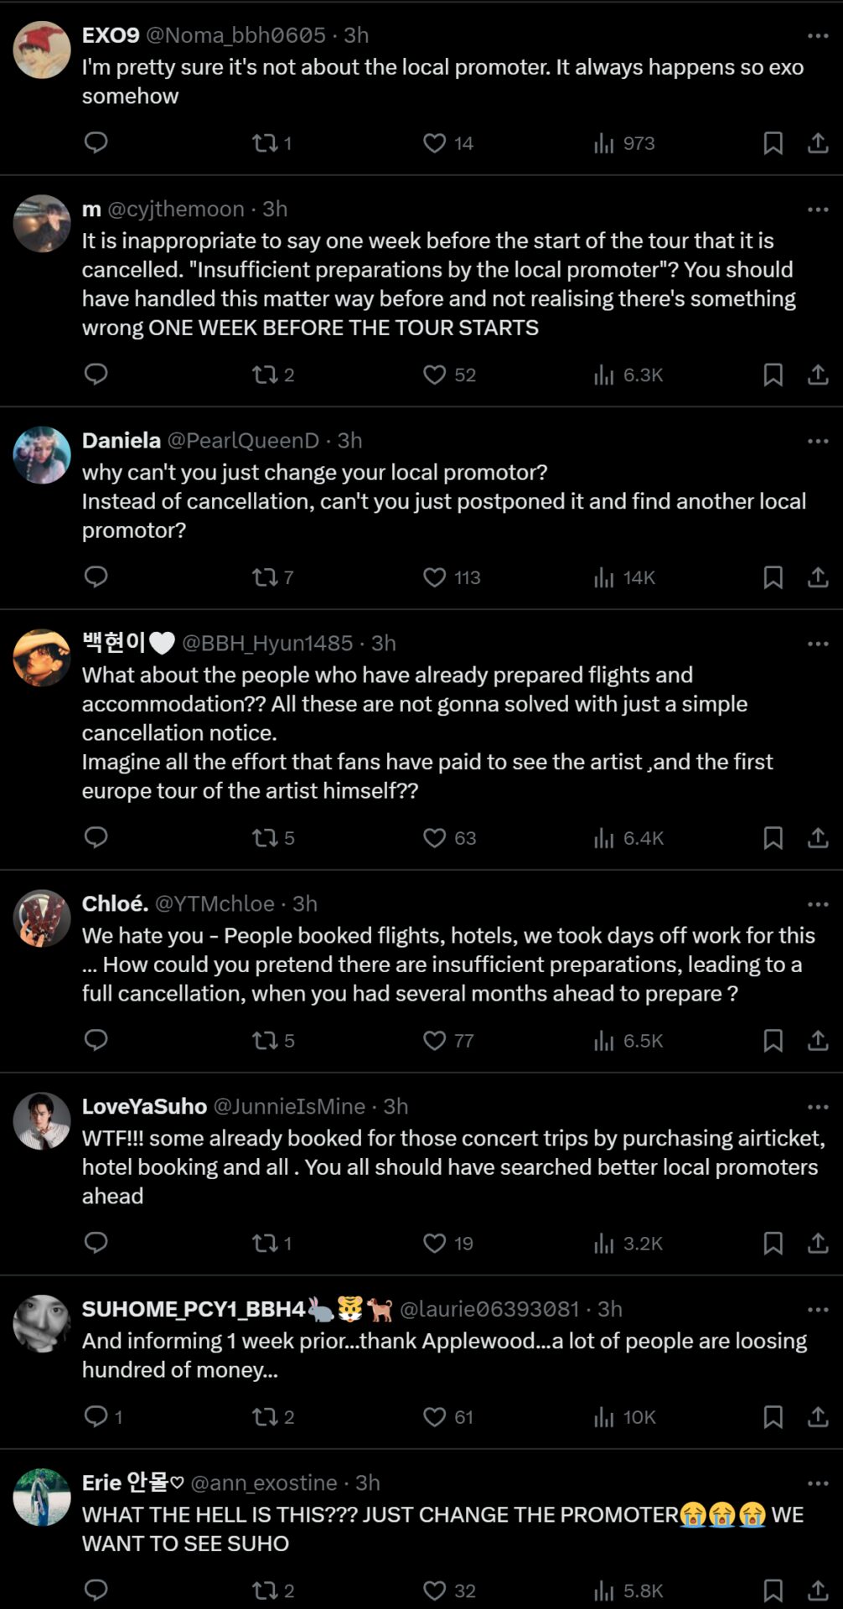Share Chloé.'s tweet
Image resolution: width=843 pixels, height=1609 pixels.
[x=817, y=1041]
